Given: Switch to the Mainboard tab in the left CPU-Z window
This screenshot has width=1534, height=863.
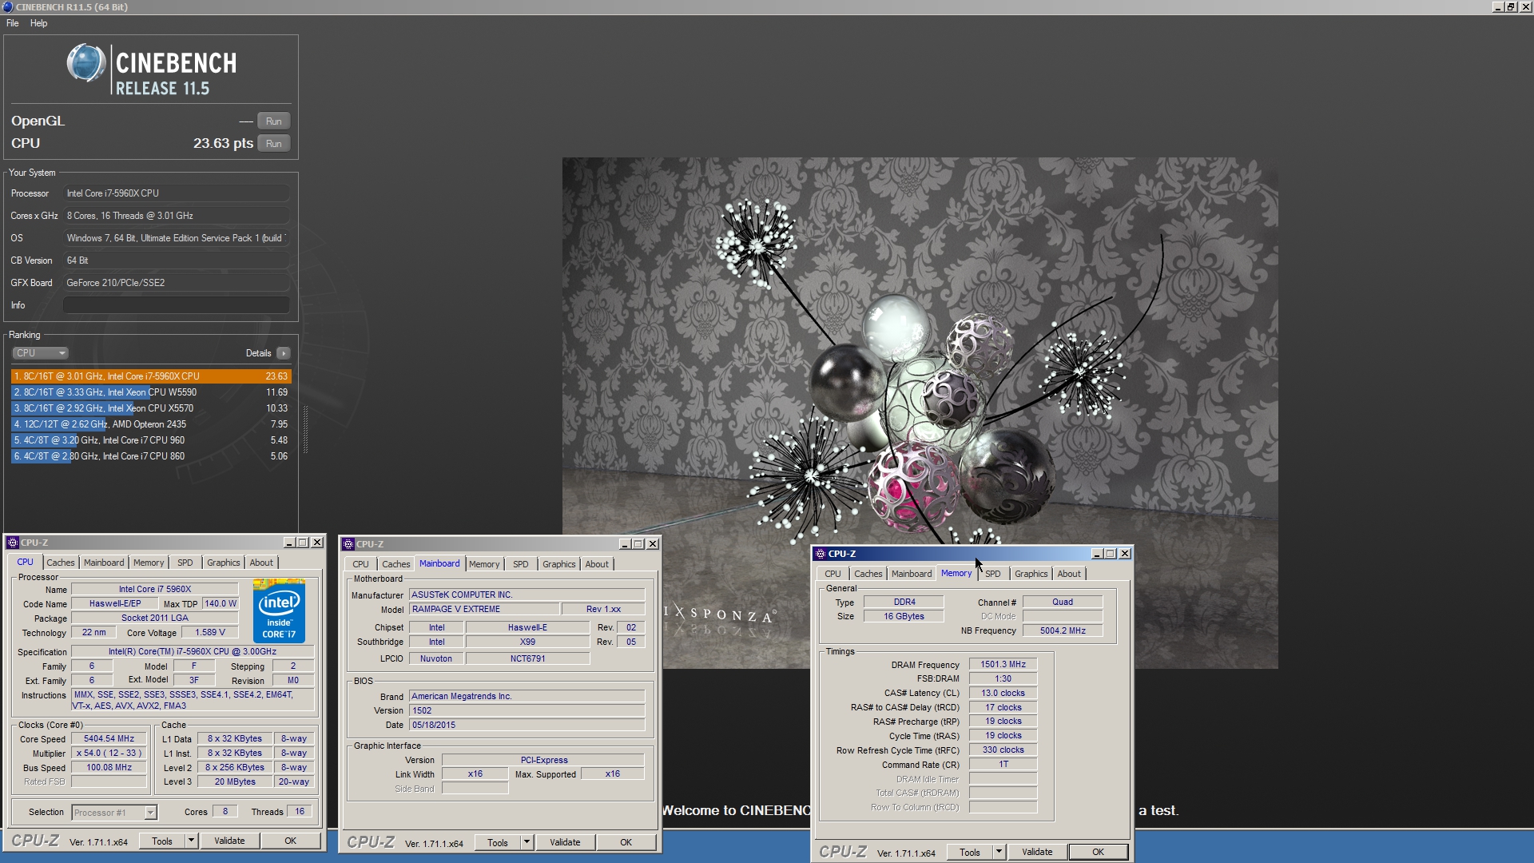Looking at the screenshot, I should [x=104, y=563].
